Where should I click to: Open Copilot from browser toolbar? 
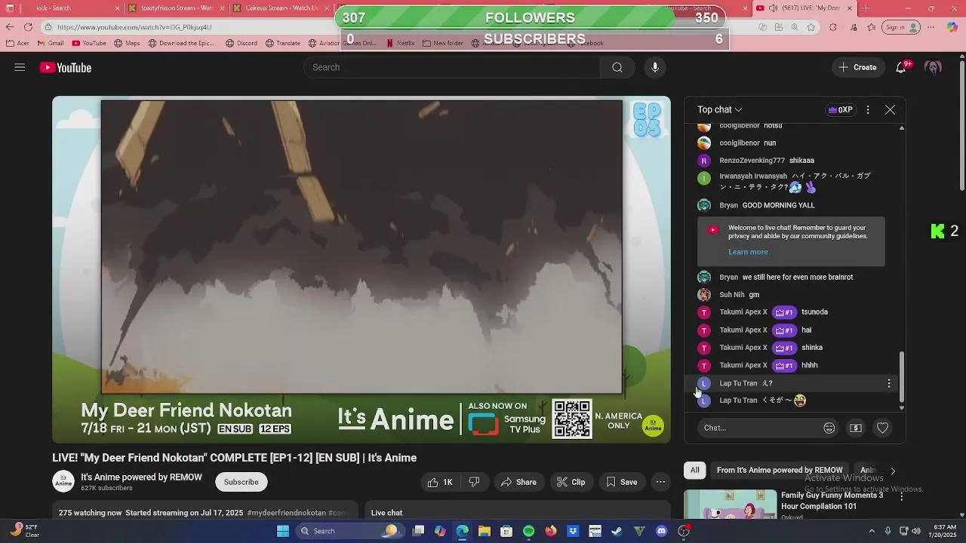coord(952,27)
